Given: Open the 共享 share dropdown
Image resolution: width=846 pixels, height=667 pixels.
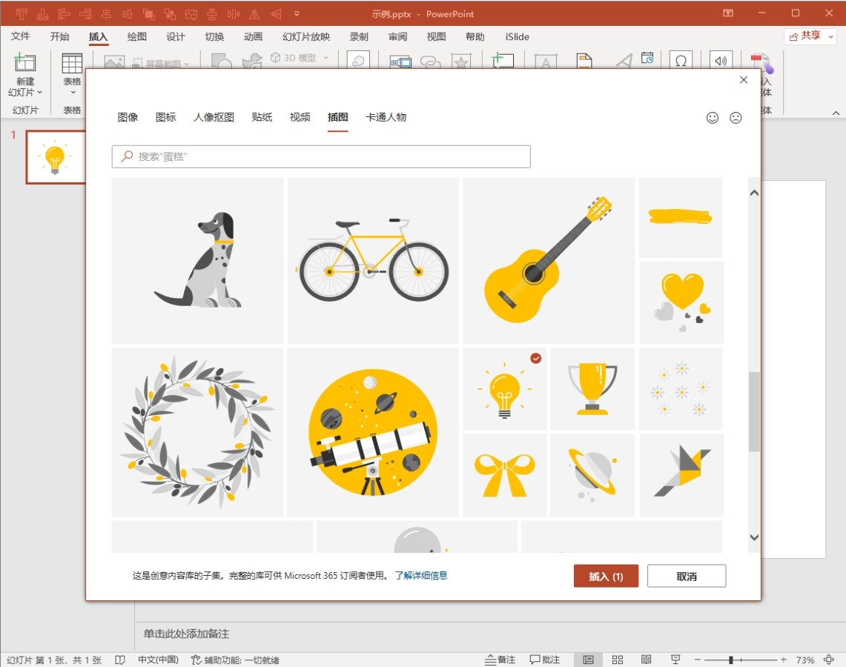Looking at the screenshot, I should 810,36.
